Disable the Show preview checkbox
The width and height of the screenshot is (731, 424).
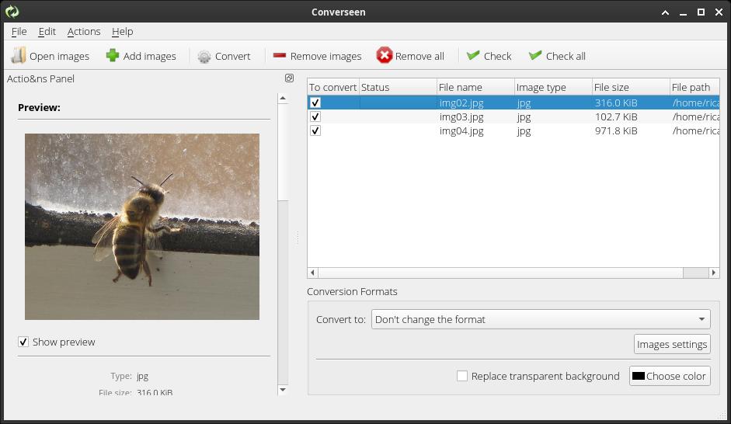pyautogui.click(x=23, y=342)
